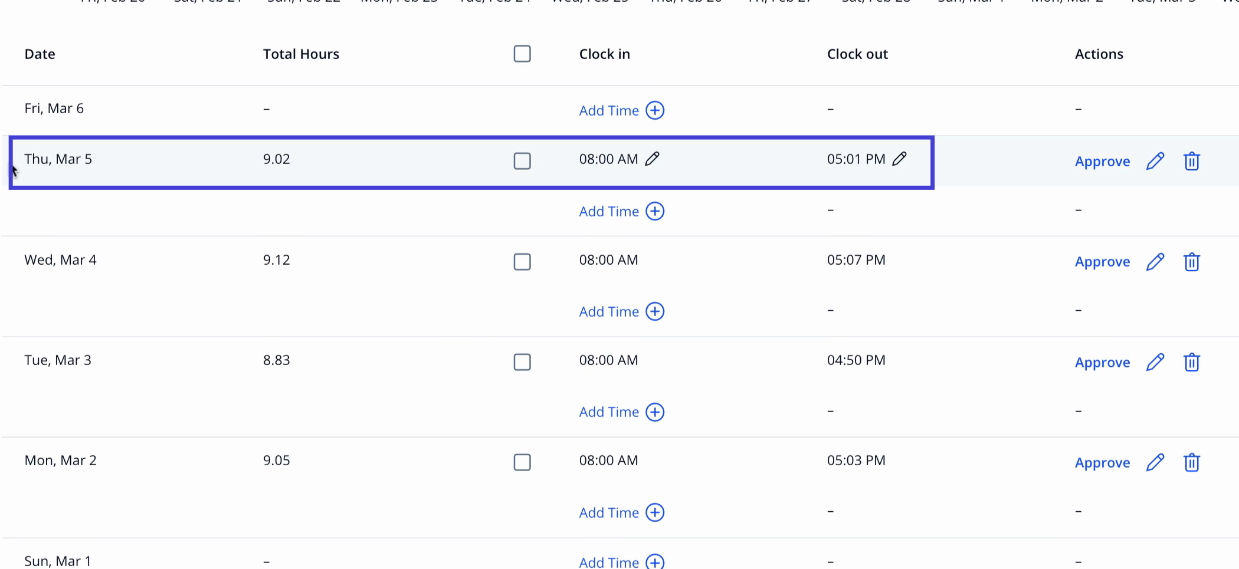Click the Date column header
The width and height of the screenshot is (1239, 569).
40,54
